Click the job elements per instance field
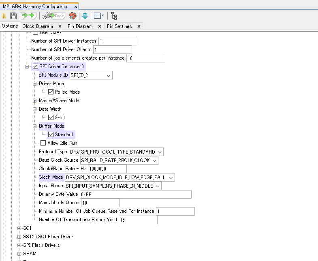The width and height of the screenshot is (318, 261). [146, 58]
